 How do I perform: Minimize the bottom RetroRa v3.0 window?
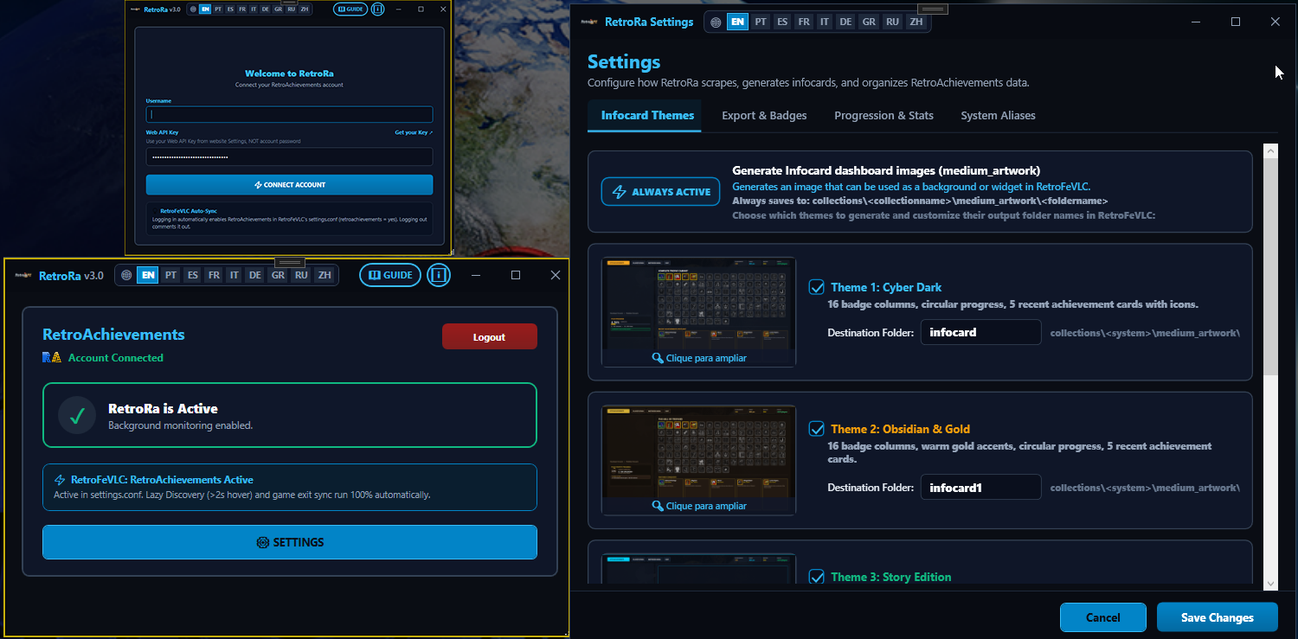point(475,275)
